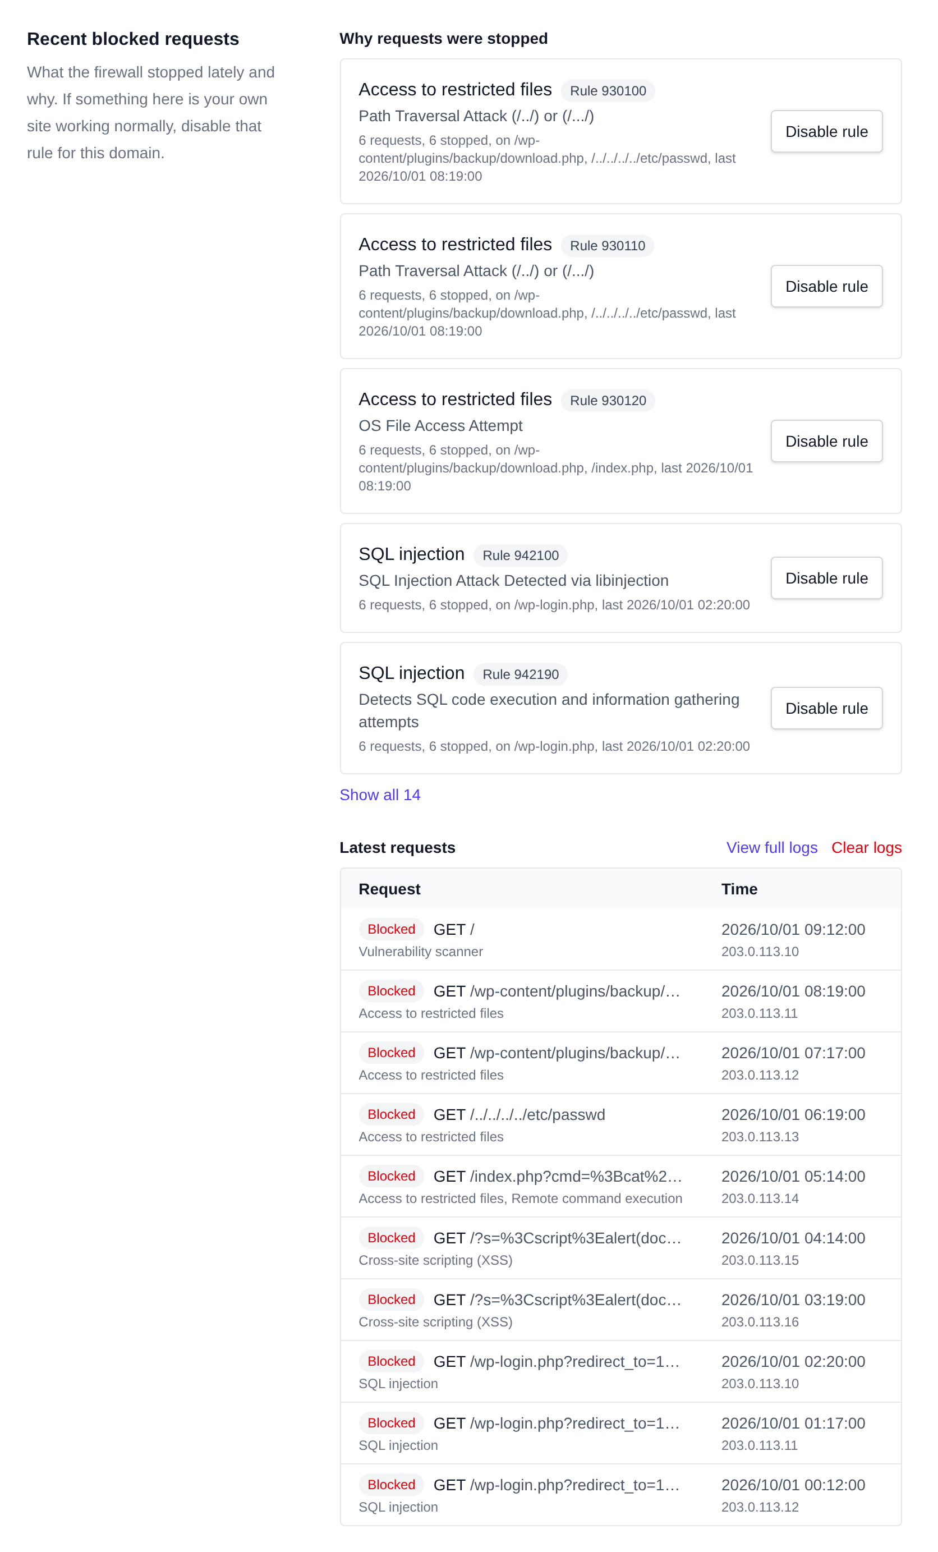Open the blocked backup plugin request at 08:19:00
The height and width of the screenshot is (1552, 938).
[620, 1001]
